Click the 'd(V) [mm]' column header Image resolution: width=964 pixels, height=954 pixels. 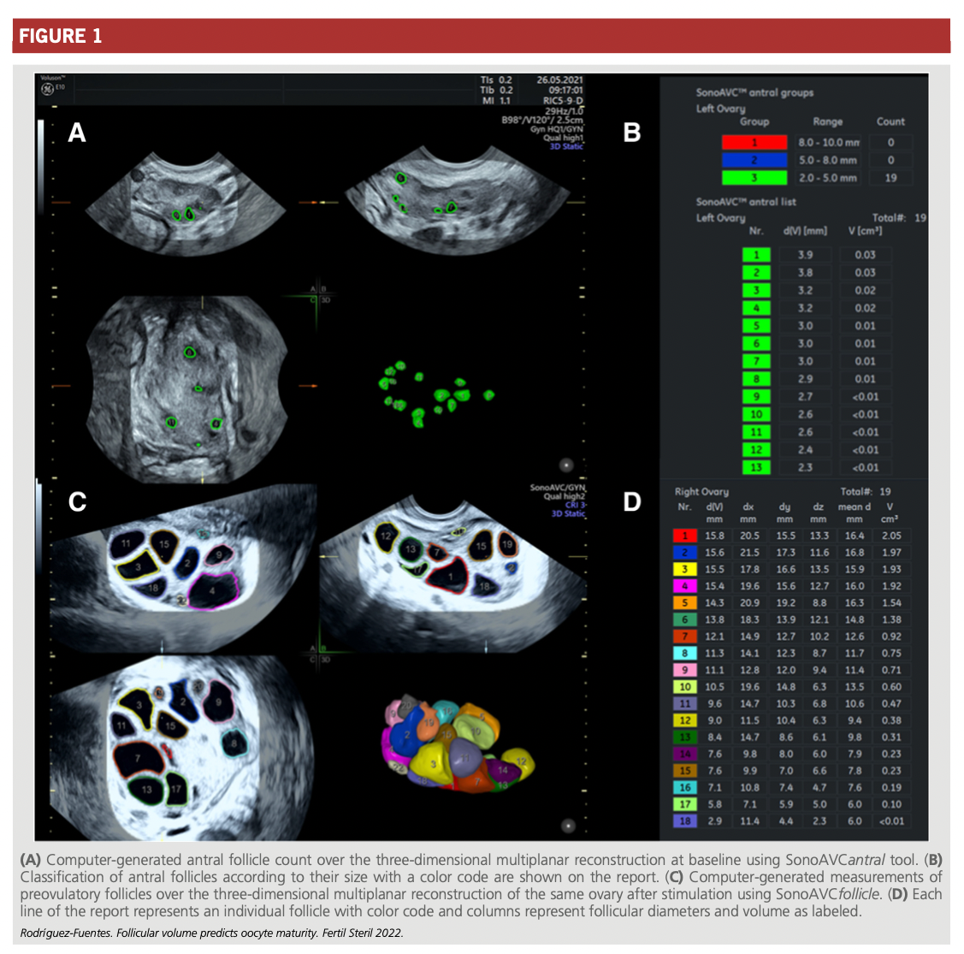point(805,231)
